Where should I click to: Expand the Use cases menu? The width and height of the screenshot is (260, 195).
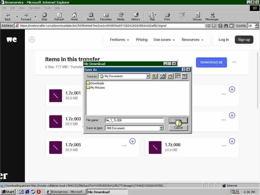click(x=164, y=40)
